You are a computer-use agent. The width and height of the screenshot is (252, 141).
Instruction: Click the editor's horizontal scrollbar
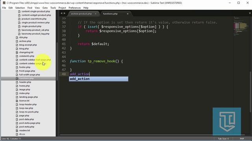click(x=152, y=135)
